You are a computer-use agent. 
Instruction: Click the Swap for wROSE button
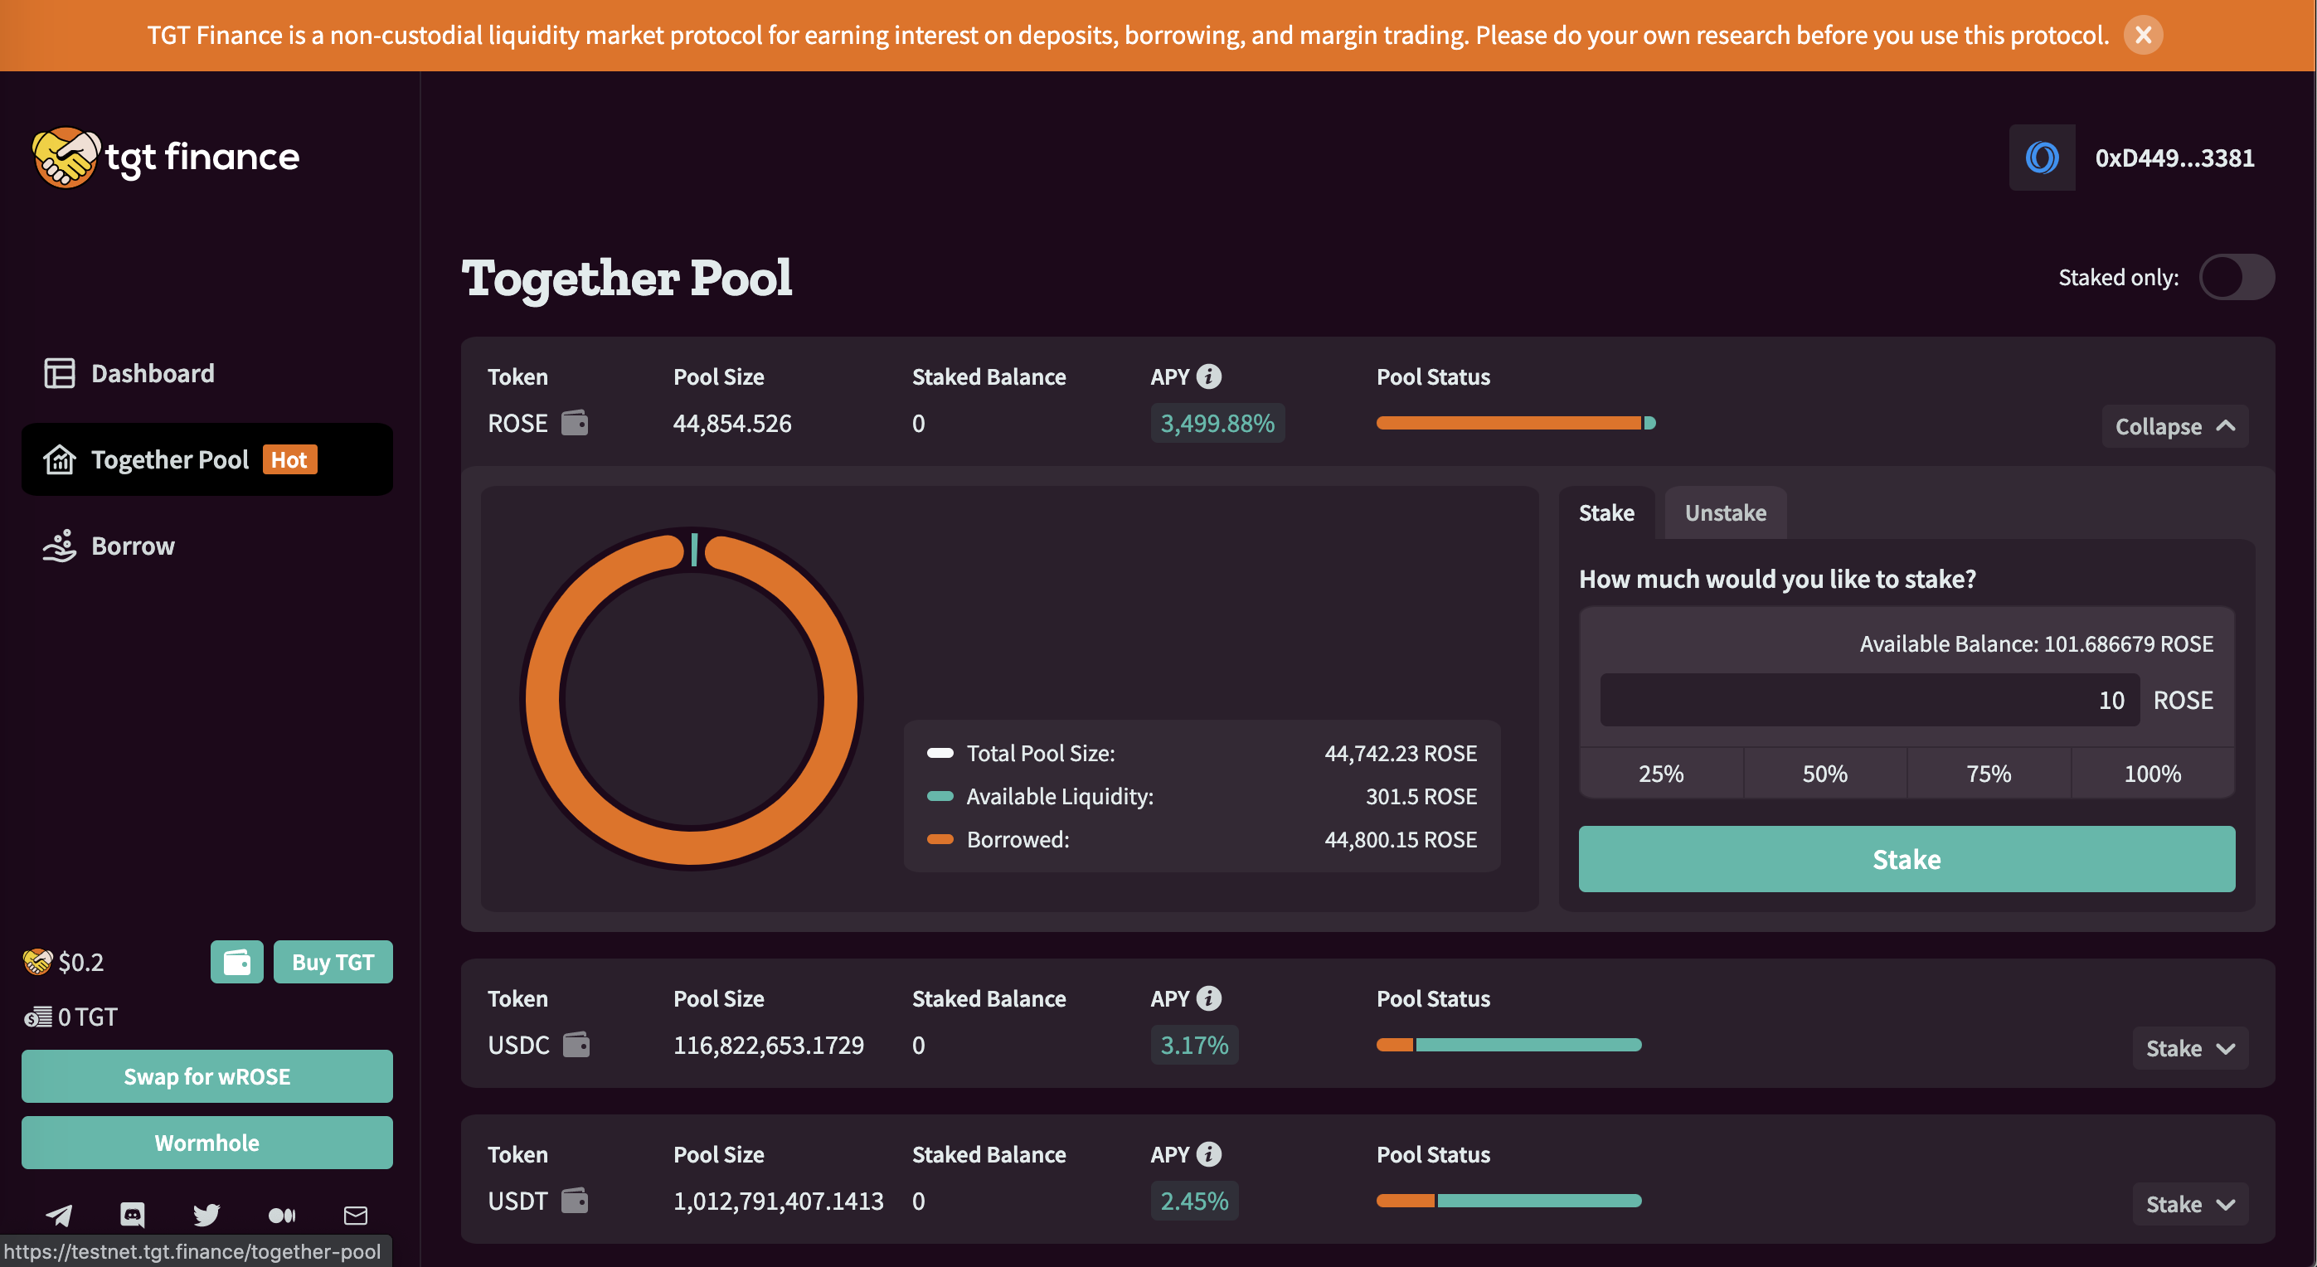click(x=206, y=1076)
